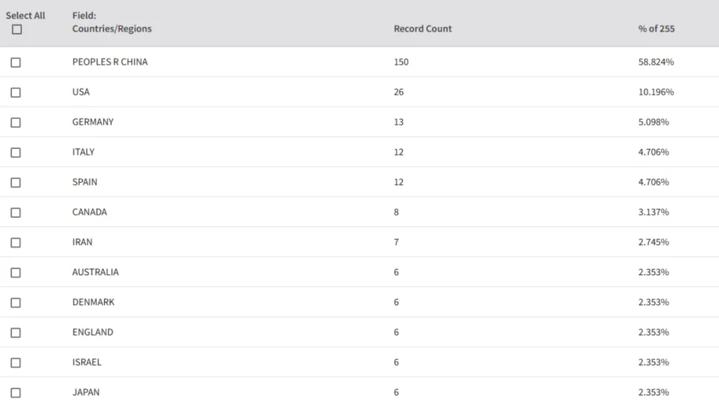Tick the ENGLAND checkbox
719x406 pixels.
[15, 333]
